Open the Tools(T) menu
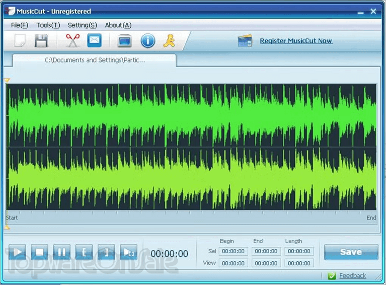This screenshot has width=386, height=285. coord(48,25)
